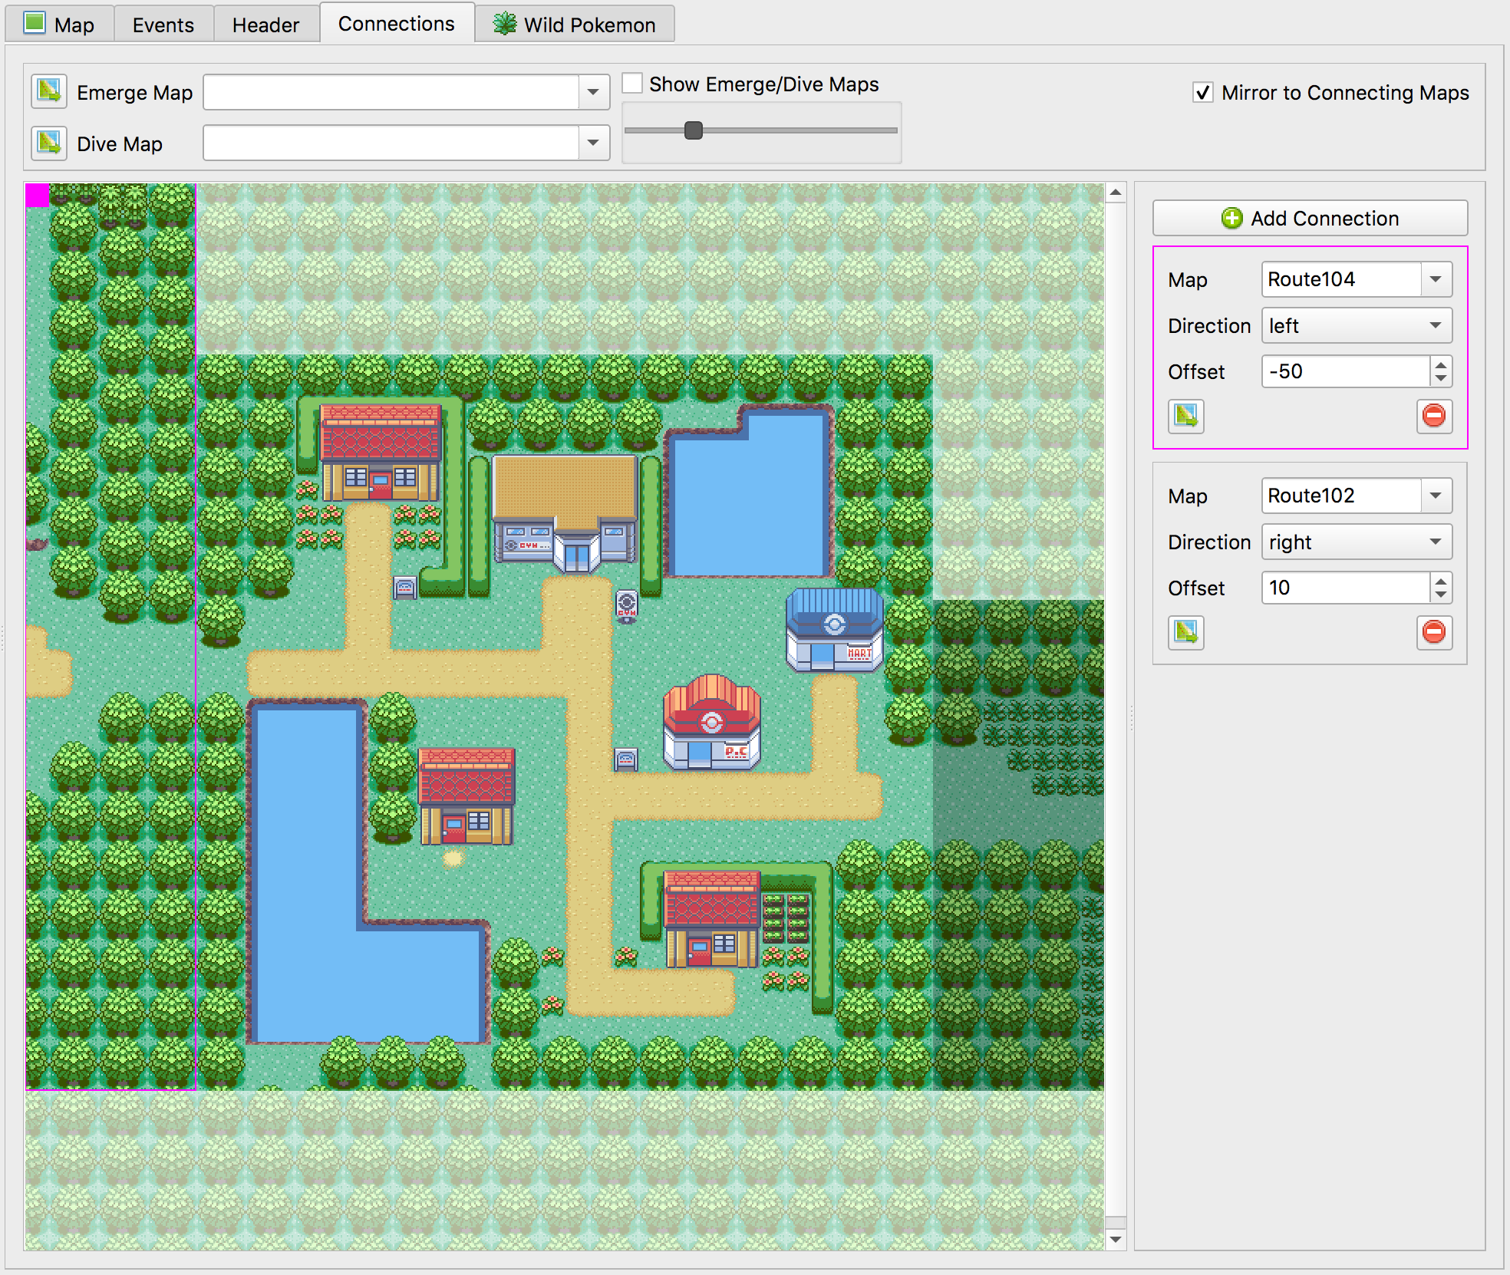Open the Emerge Map icon button
Viewport: 1510px width, 1275px height.
click(x=49, y=91)
